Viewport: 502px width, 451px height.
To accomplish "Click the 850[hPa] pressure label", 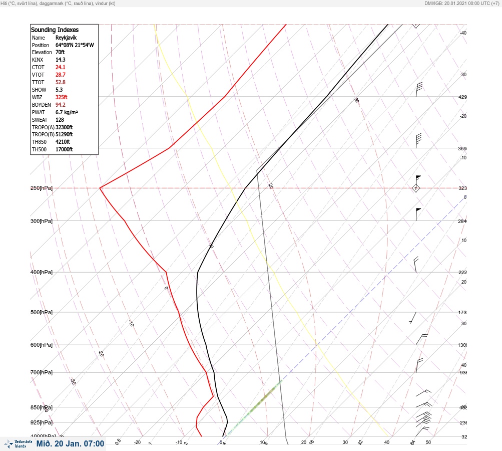I will coord(42,408).
